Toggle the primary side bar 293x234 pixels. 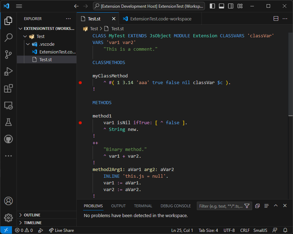(212, 6)
